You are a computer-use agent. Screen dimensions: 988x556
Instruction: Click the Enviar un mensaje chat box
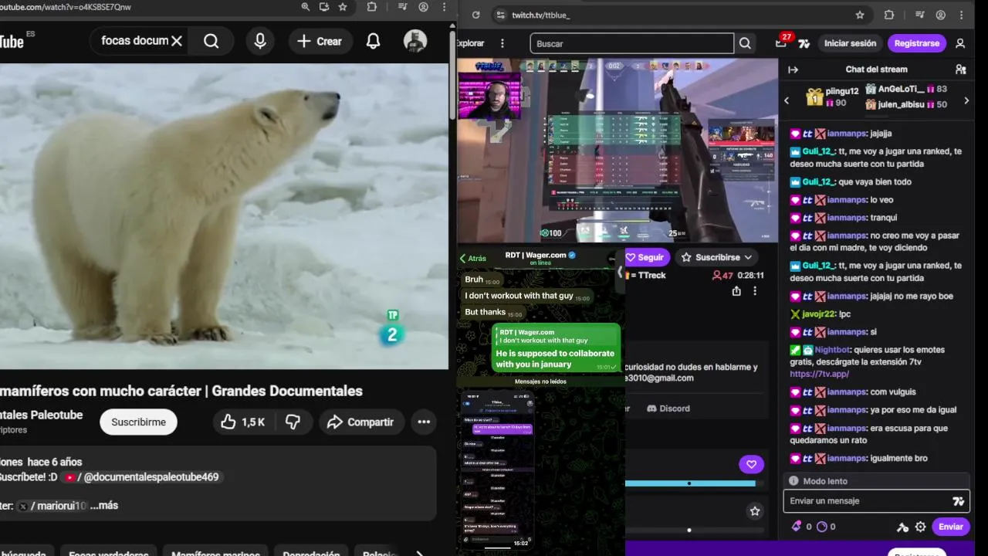point(876,501)
